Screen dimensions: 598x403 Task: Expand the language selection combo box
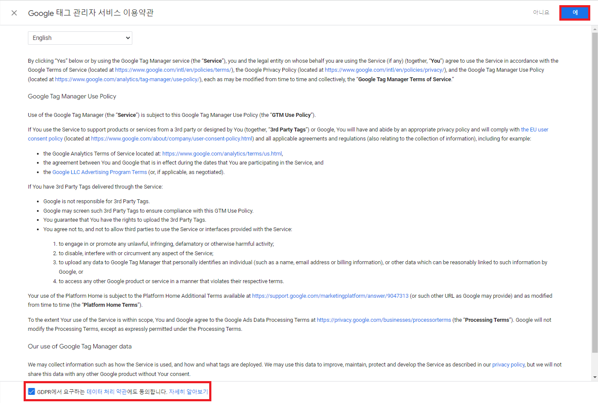click(80, 38)
